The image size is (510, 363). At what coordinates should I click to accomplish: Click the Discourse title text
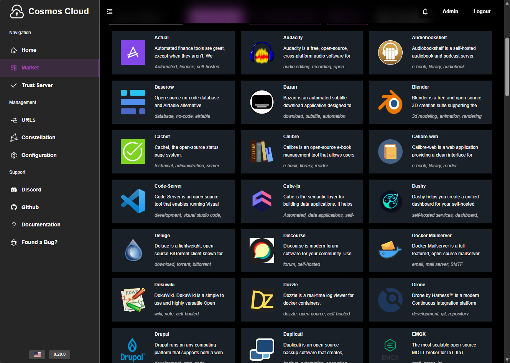point(294,236)
